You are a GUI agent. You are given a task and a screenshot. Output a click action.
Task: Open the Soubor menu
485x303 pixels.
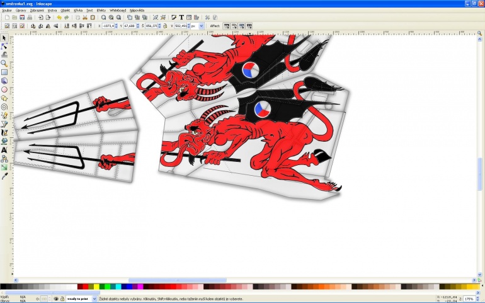7,10
